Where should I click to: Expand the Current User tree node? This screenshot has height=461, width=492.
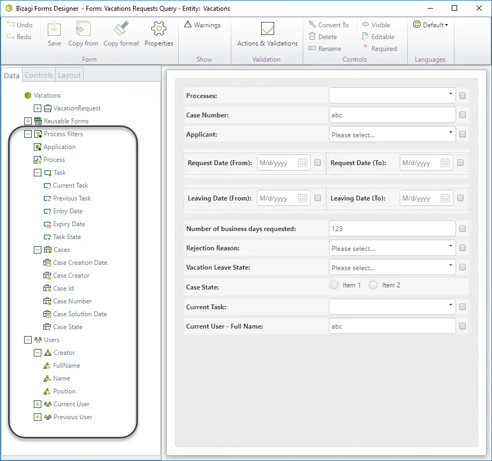tap(38, 404)
